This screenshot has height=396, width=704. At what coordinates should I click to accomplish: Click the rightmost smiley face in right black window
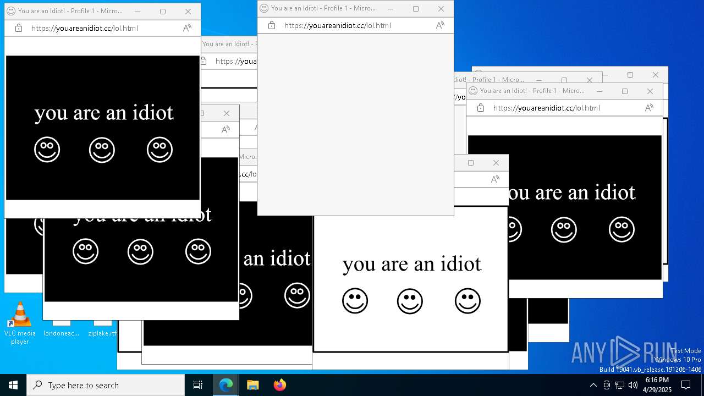(x=621, y=229)
